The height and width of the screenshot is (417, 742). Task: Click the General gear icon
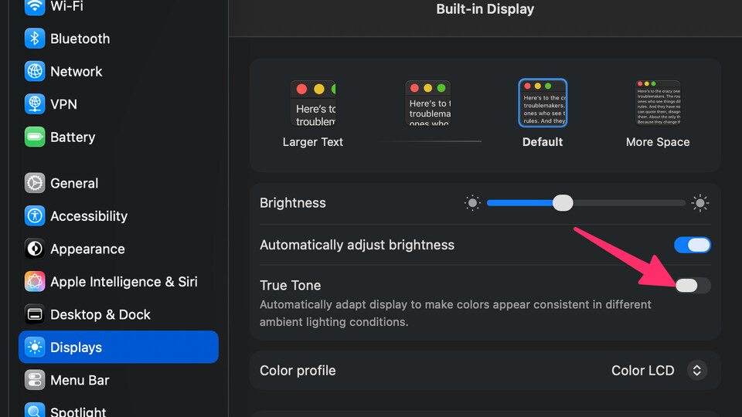35,183
